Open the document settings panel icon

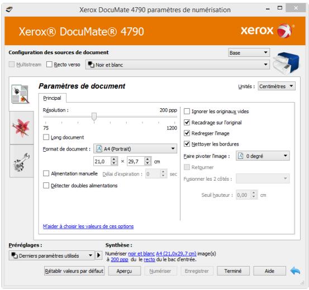[21, 94]
